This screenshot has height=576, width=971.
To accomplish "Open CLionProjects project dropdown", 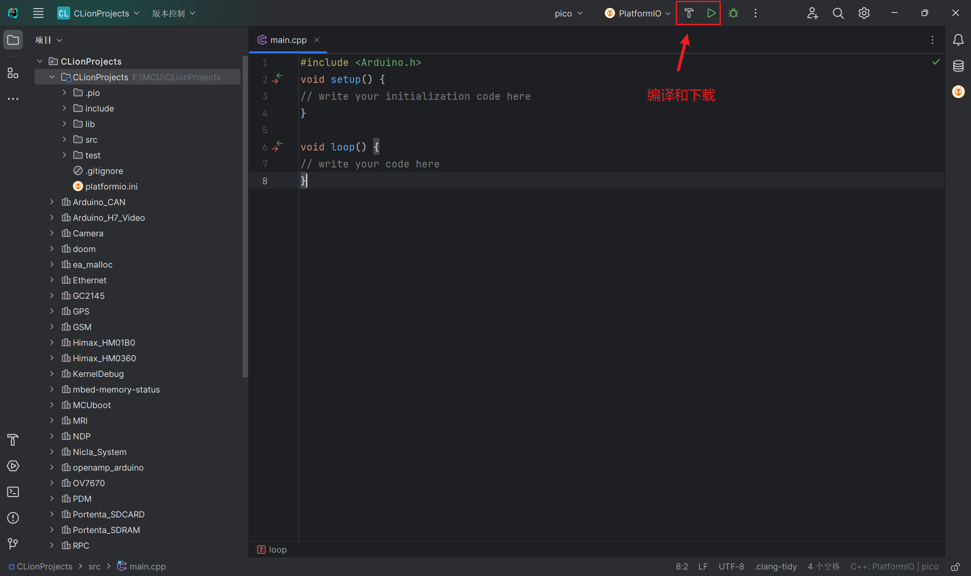I will pyautogui.click(x=98, y=13).
